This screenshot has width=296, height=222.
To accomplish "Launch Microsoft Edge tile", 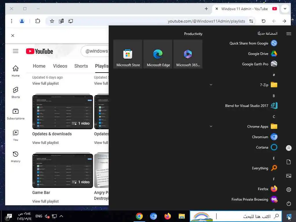I will pyautogui.click(x=158, y=54).
